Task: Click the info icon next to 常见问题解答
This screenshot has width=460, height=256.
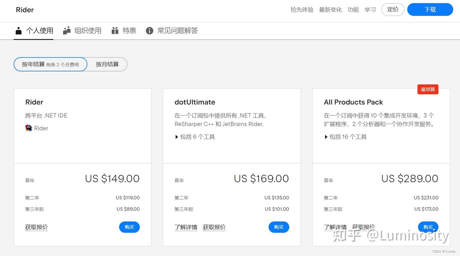Action: 149,31
